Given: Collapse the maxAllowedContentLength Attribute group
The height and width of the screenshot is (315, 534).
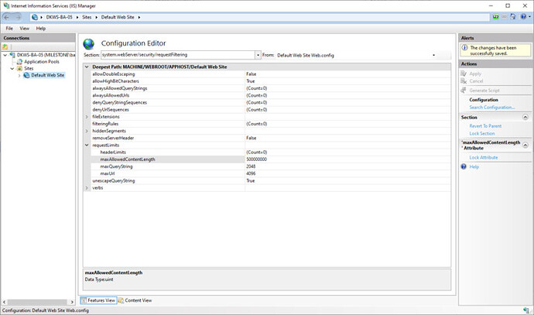Looking at the screenshot, I should [x=525, y=145].
